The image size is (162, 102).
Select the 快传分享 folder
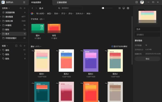tap(14, 21)
